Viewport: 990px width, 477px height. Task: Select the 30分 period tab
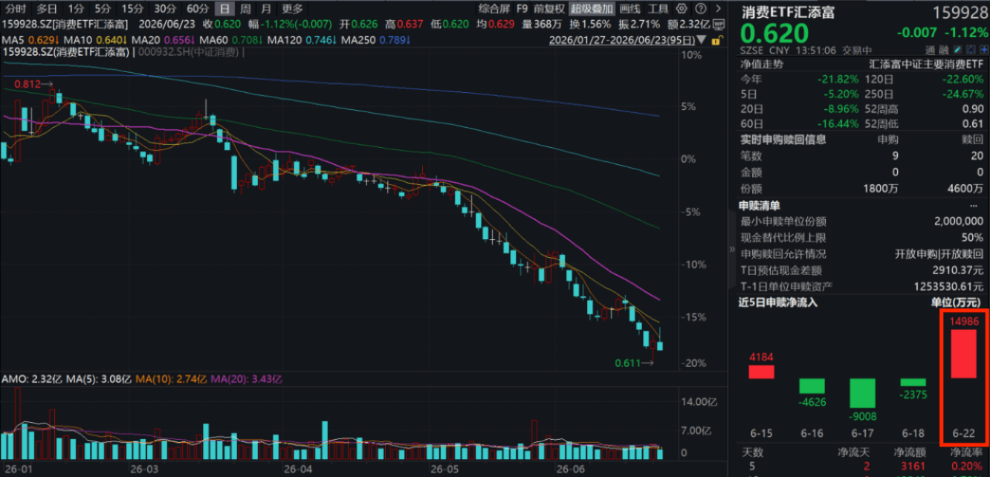point(165,9)
